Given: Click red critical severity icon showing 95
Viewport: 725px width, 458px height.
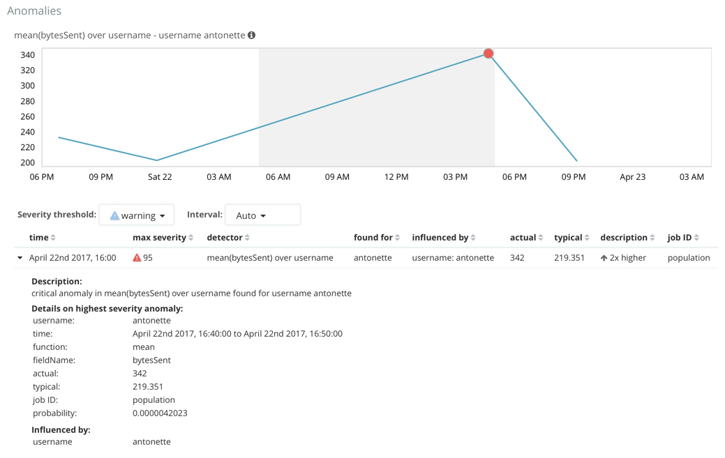Looking at the screenshot, I should 137,258.
